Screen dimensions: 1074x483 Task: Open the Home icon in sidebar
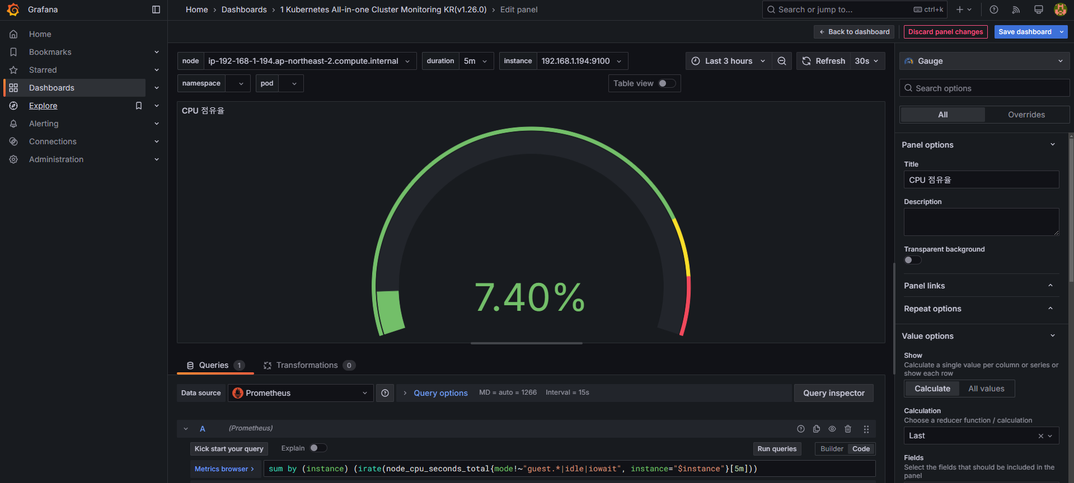tap(13, 34)
